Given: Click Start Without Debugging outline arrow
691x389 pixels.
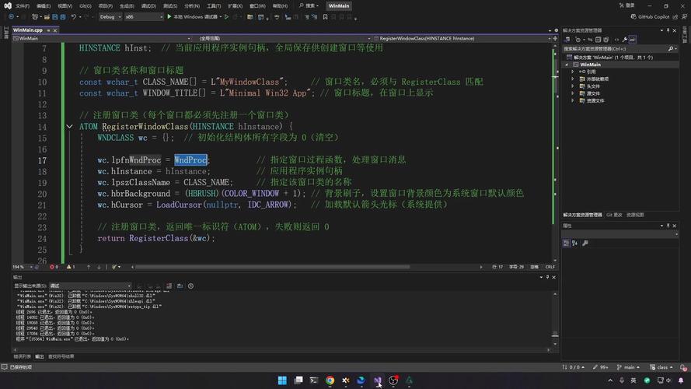Looking at the screenshot, I should (226, 17).
